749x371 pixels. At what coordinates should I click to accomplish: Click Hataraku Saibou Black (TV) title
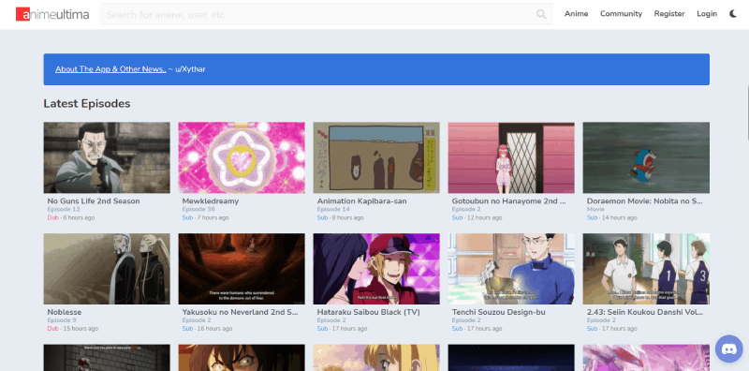369,312
